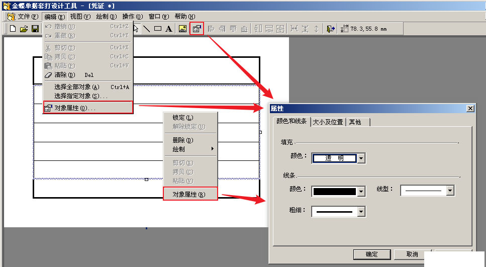Select the Rectangle drawing tool

coord(158,29)
